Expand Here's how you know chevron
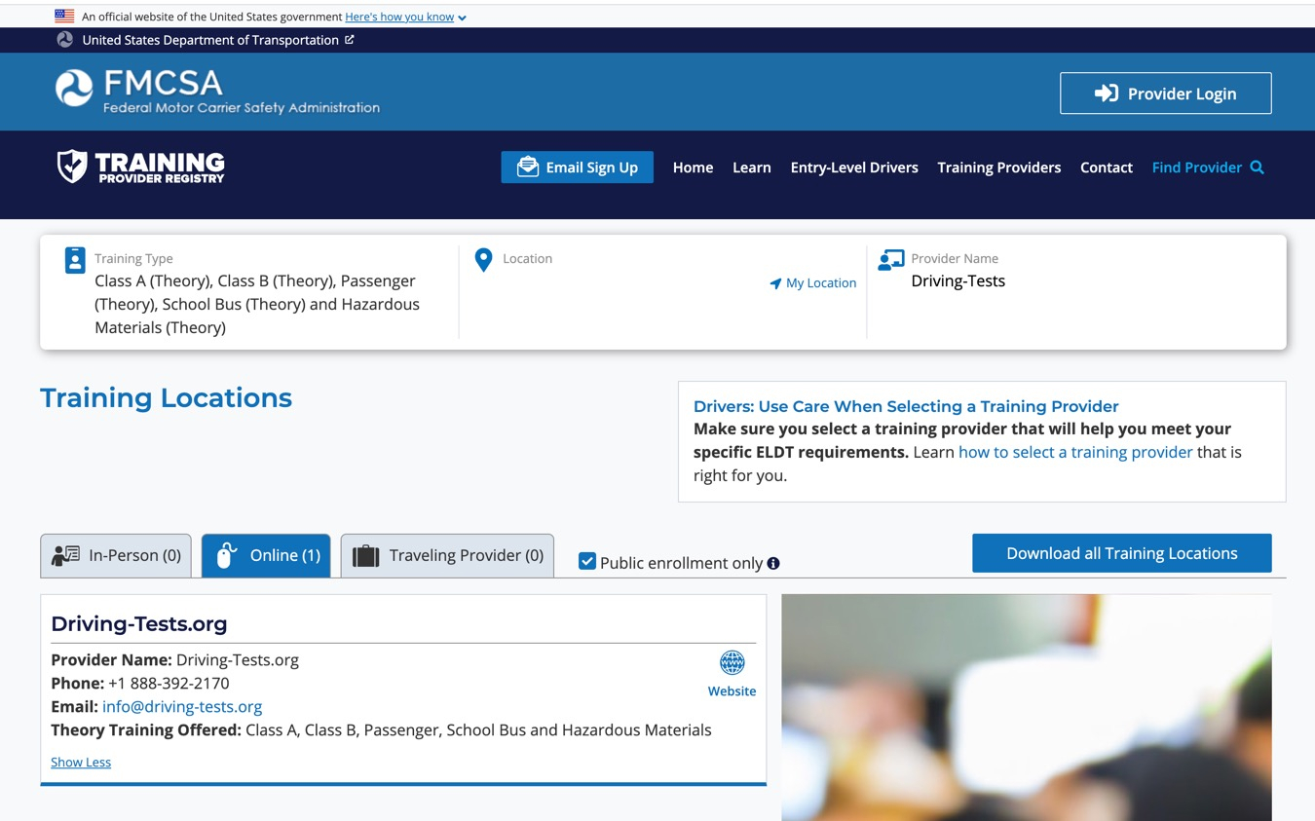The image size is (1315, 821). (x=462, y=18)
